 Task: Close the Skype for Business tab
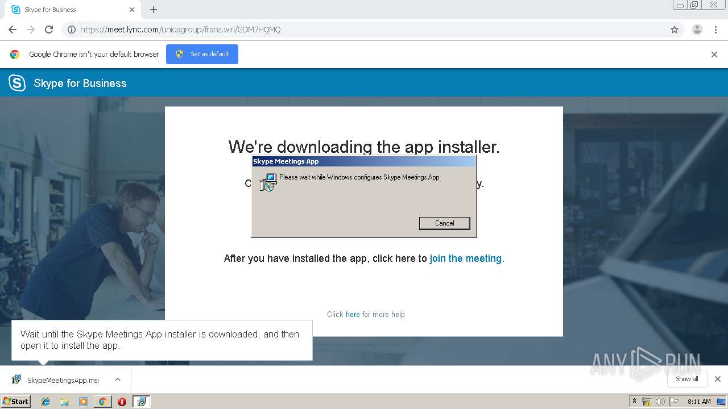click(x=132, y=10)
